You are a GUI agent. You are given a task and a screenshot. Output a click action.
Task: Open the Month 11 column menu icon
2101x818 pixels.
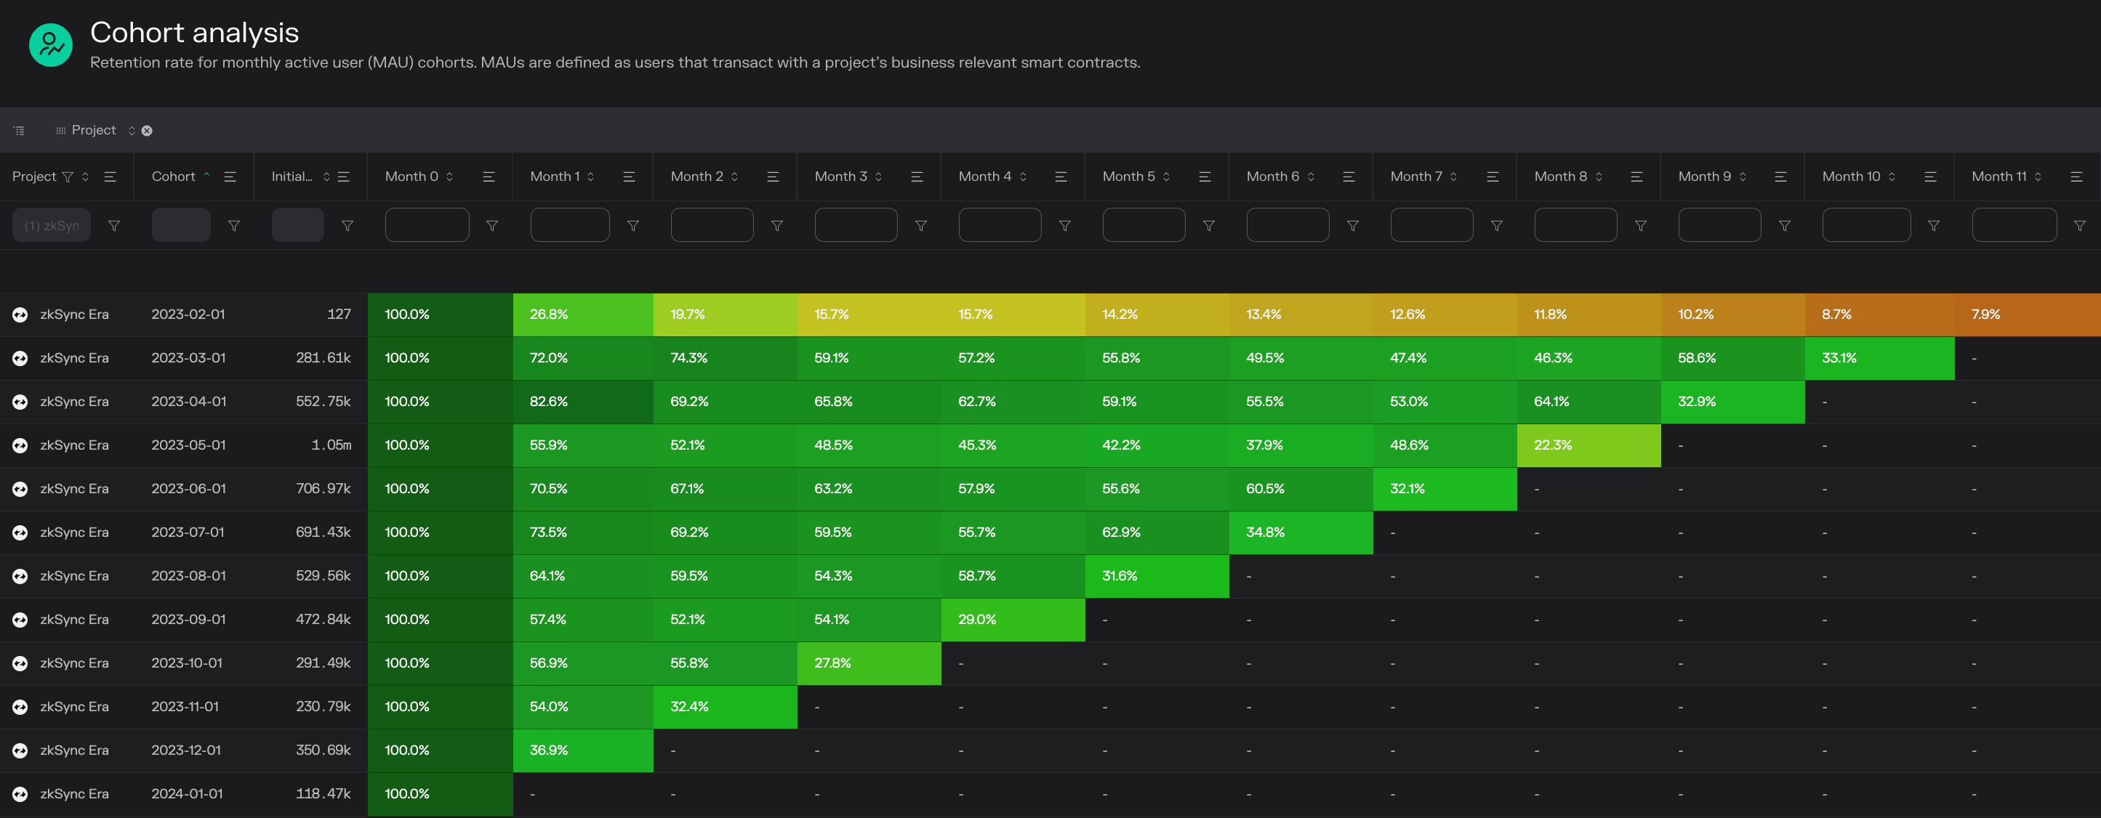(x=2076, y=177)
